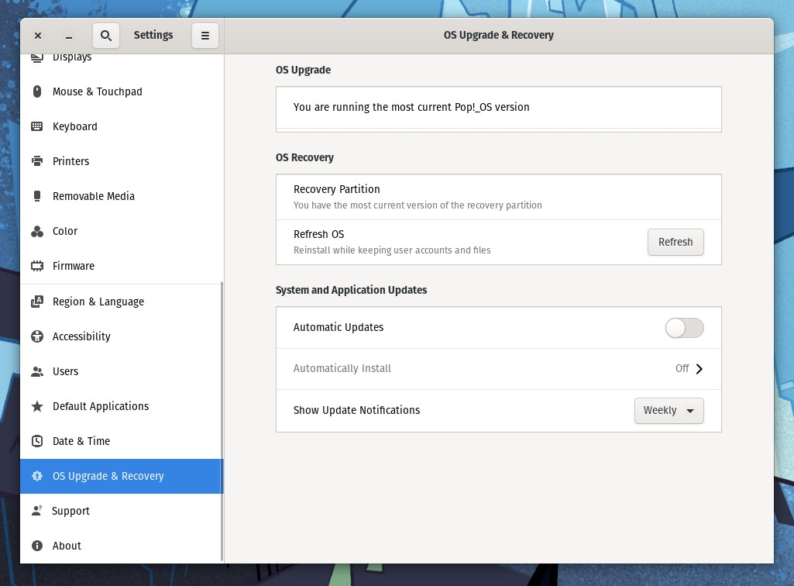Click the Displays sidebar icon

pos(37,57)
